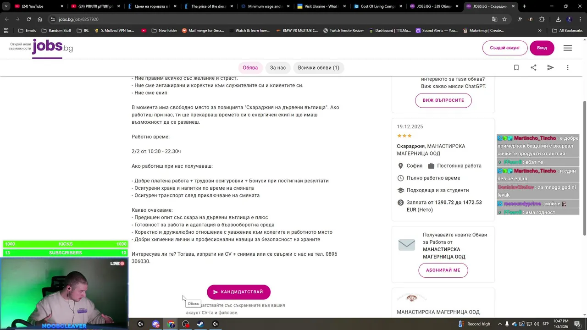
Task: Open the Chrome extensions puzzle icon
Action: click(542, 19)
